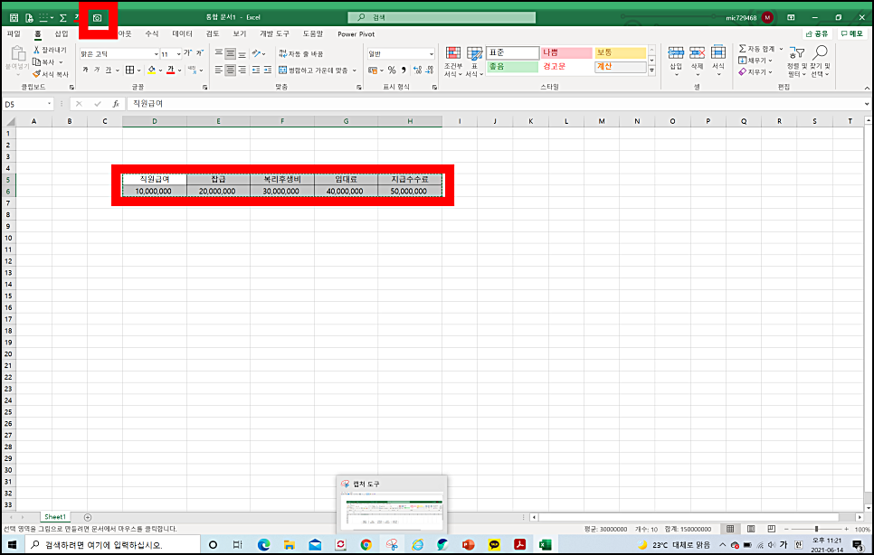Open Format as Table (표 서식)
Image resolution: width=874 pixels, height=555 pixels.
tap(474, 61)
